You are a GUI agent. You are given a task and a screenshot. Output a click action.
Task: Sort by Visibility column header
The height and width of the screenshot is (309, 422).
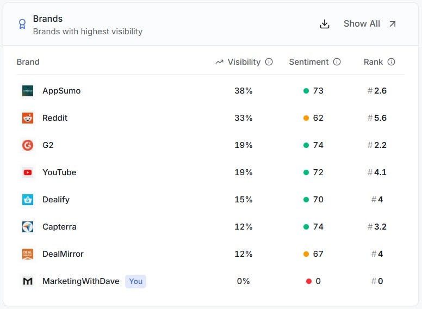(x=244, y=62)
